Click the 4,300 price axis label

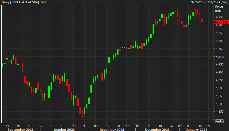click(219, 88)
